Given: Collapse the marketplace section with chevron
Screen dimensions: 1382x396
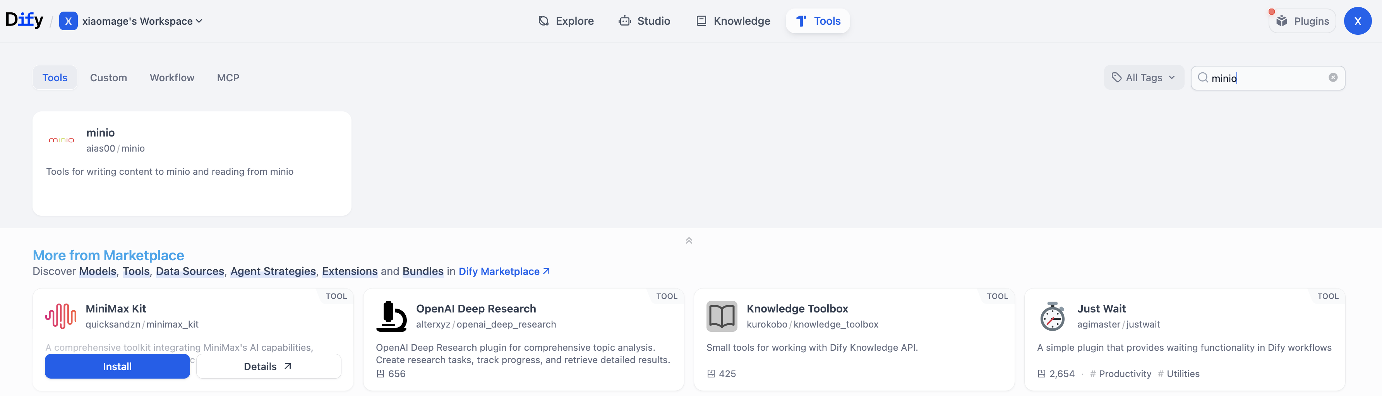Looking at the screenshot, I should [689, 241].
